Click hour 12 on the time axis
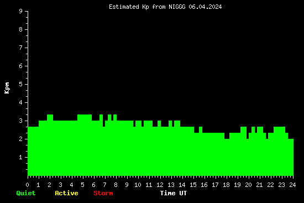This screenshot has width=304, height=203. (x=160, y=185)
